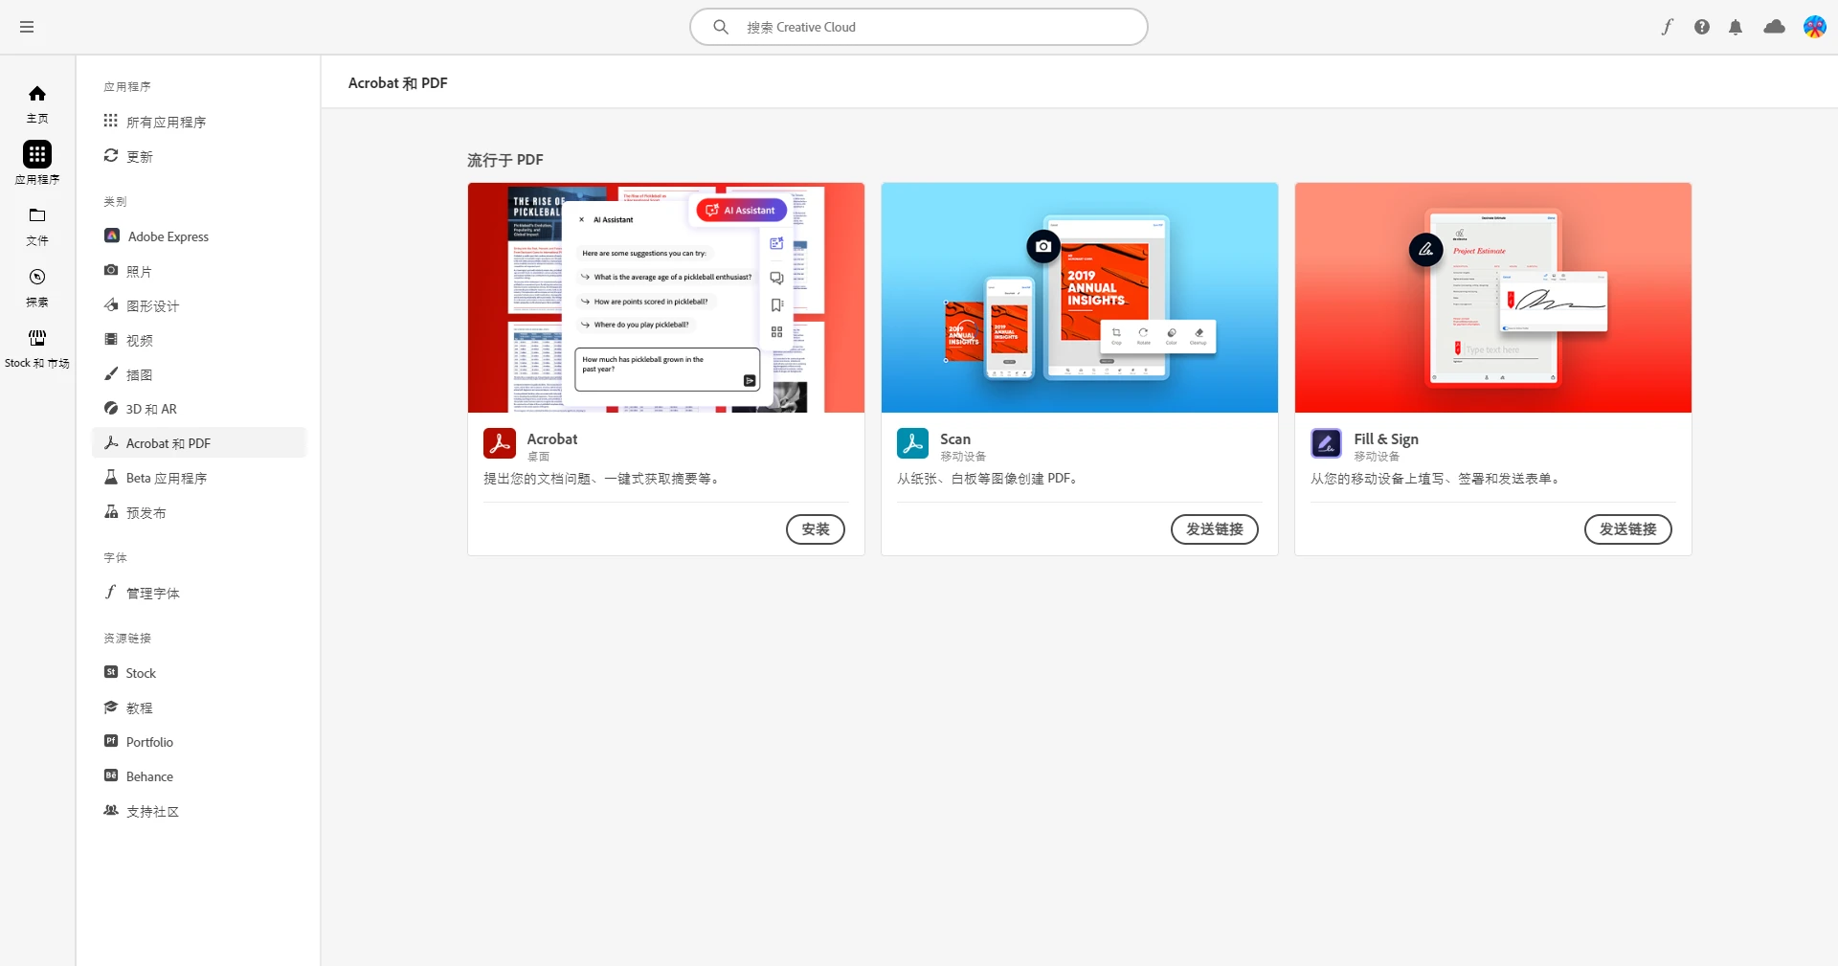Select the 应用程序 apps grid icon
The image size is (1838, 966).
(37, 154)
